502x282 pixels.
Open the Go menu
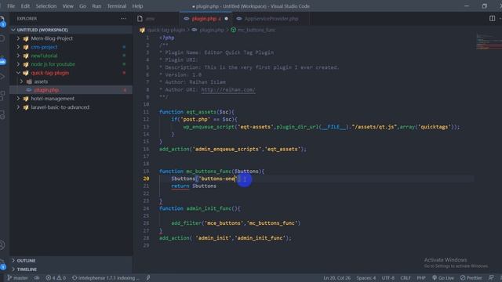pos(82,6)
